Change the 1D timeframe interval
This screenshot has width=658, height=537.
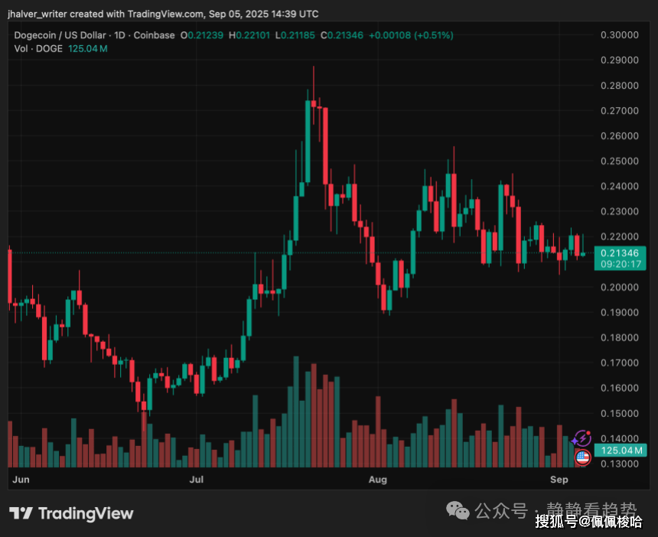tap(121, 34)
